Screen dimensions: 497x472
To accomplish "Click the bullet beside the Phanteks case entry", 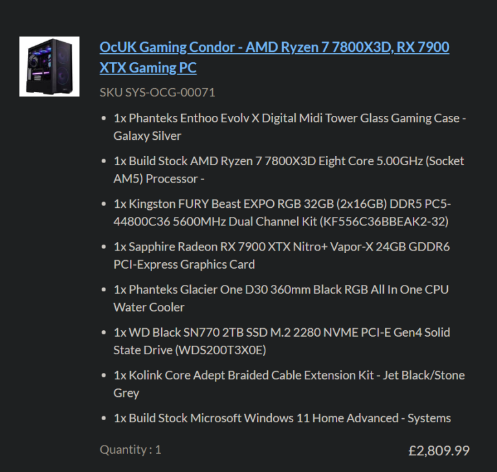I will (104, 118).
